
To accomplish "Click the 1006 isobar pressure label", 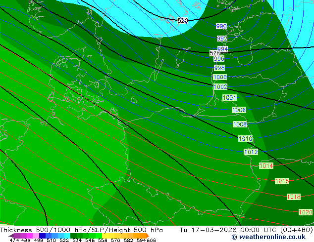I will 239,110.
